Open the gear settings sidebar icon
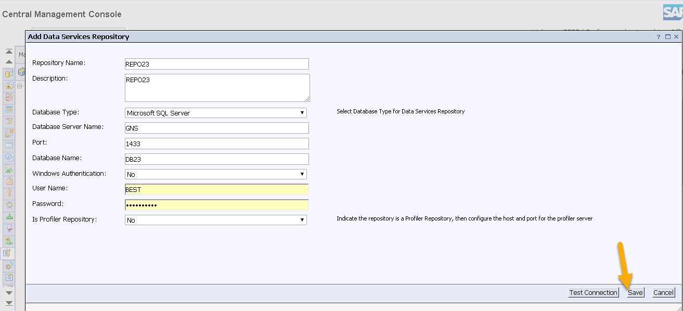This screenshot has height=311, width=683. coord(9,266)
